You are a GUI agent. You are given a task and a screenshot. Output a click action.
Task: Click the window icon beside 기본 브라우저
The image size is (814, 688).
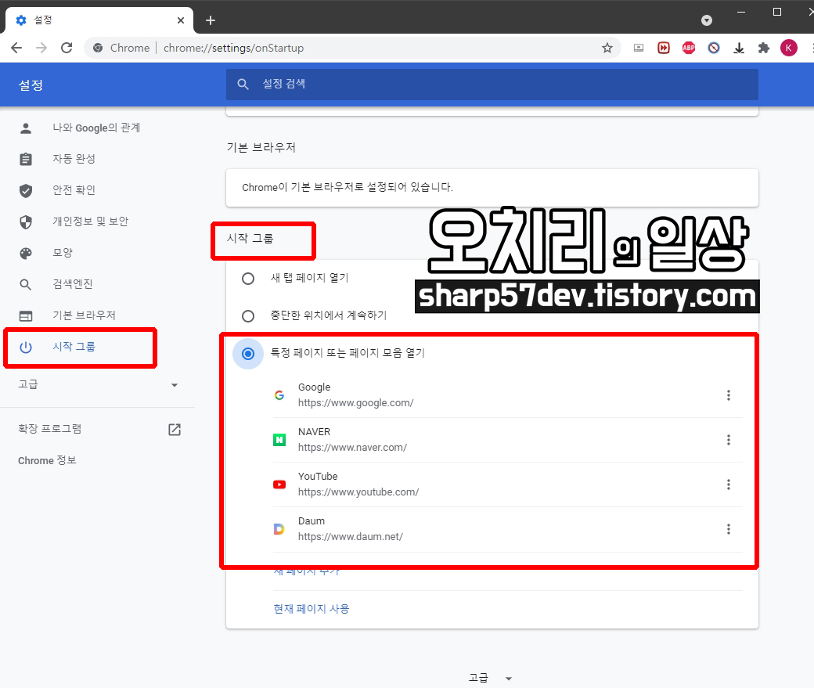tap(25, 315)
